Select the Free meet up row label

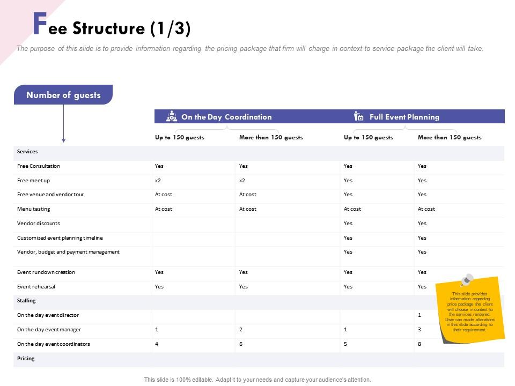click(x=33, y=181)
